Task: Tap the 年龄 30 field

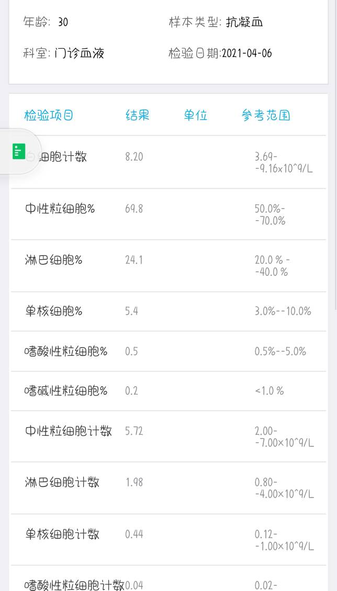Action: (x=46, y=22)
